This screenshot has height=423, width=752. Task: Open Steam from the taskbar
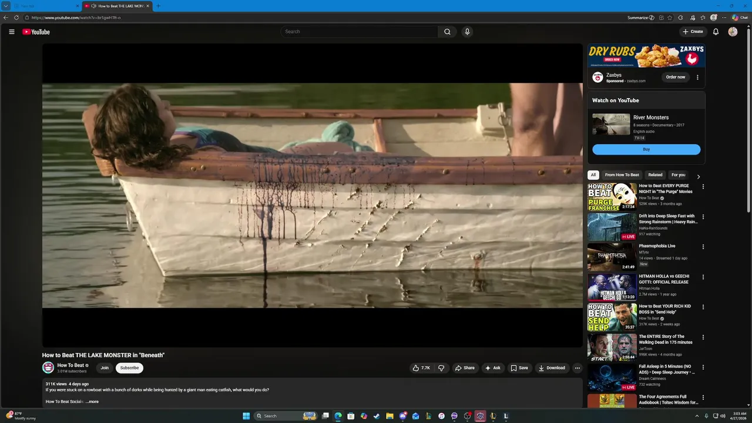click(x=377, y=416)
